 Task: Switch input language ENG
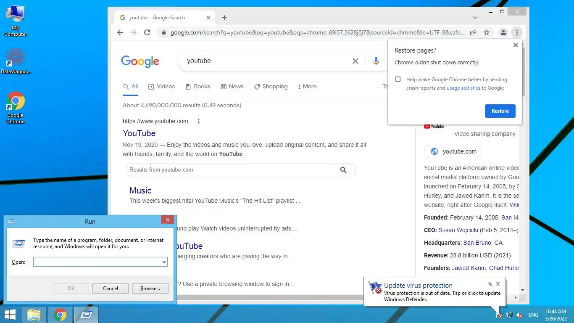point(533,315)
